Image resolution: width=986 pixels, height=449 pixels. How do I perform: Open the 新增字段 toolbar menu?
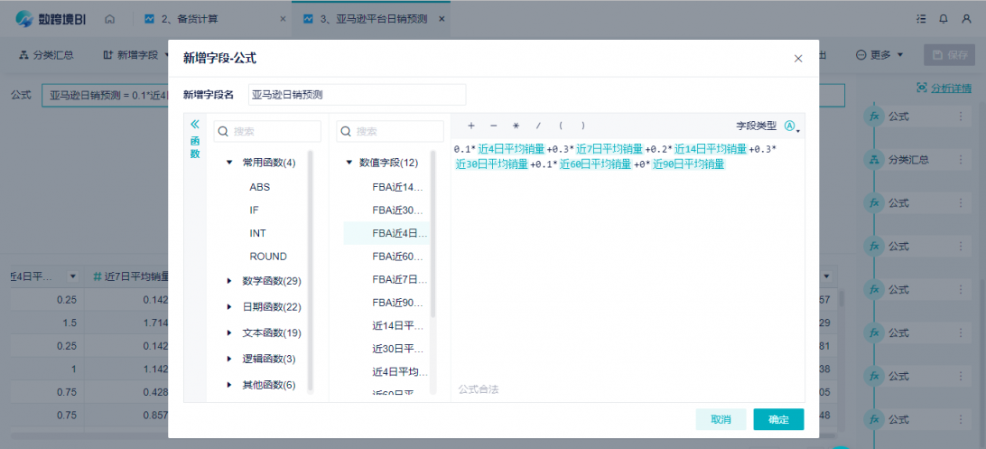point(135,55)
